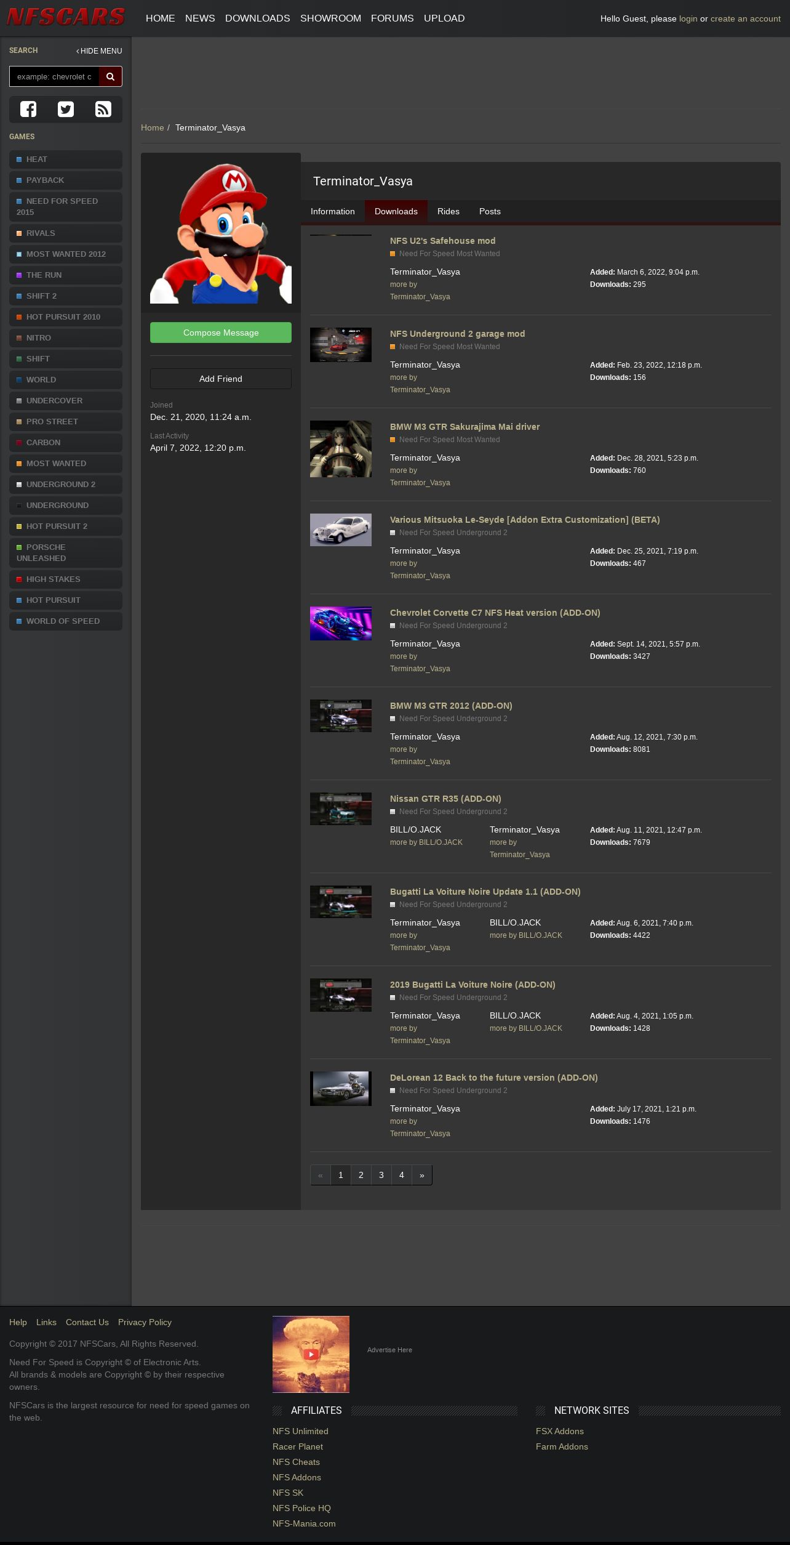Switch to the Posts tab
The width and height of the screenshot is (790, 1545).
point(490,211)
